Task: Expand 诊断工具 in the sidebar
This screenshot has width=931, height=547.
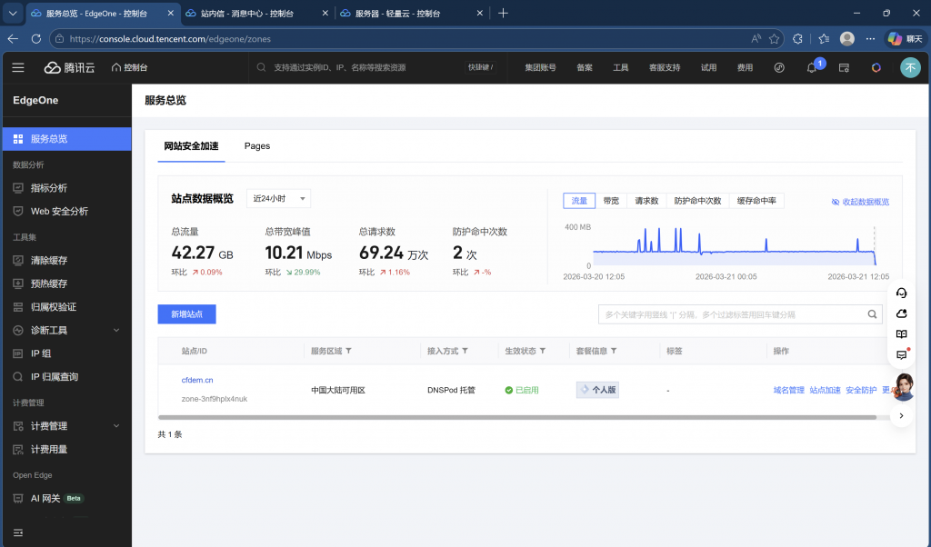Action: click(x=66, y=330)
